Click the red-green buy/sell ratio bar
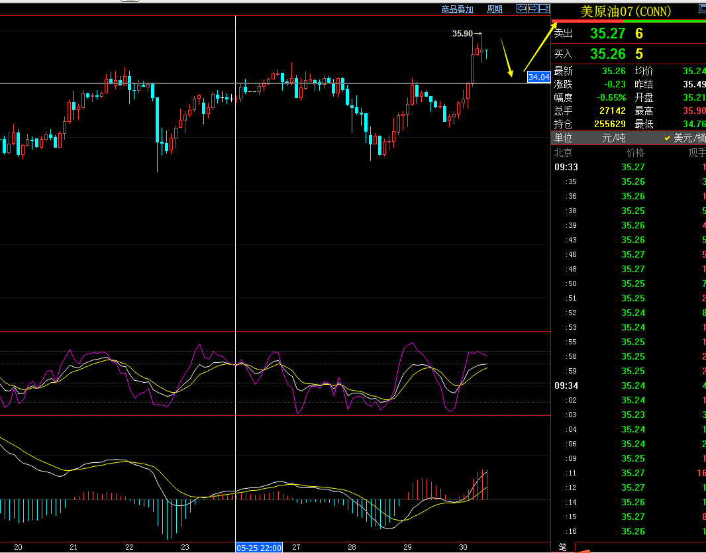706x553 pixels. coord(628,22)
